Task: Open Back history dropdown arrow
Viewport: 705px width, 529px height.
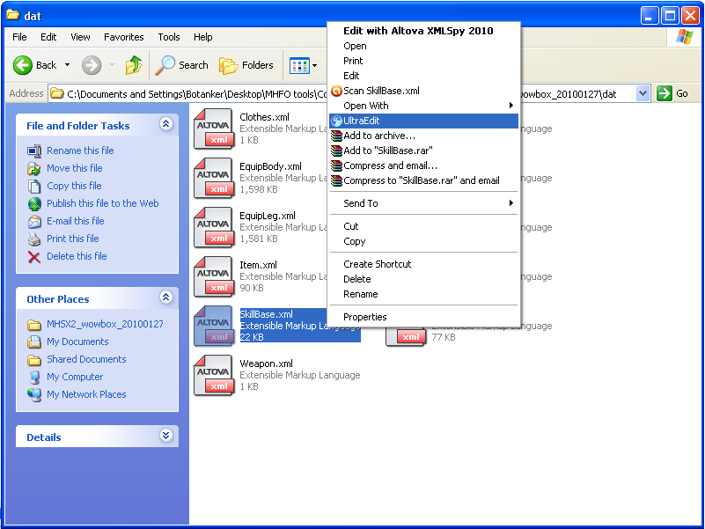Action: [67, 65]
